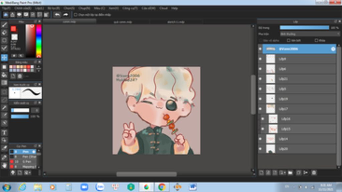Open the add-layer dropdown in Layers panel
The image size is (342, 192).
283,173
